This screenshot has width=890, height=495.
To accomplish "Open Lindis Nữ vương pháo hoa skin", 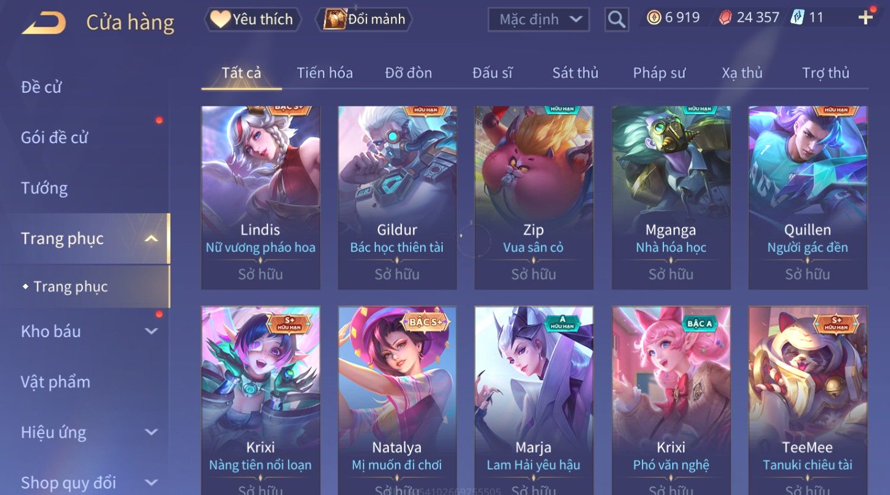I will pyautogui.click(x=260, y=198).
